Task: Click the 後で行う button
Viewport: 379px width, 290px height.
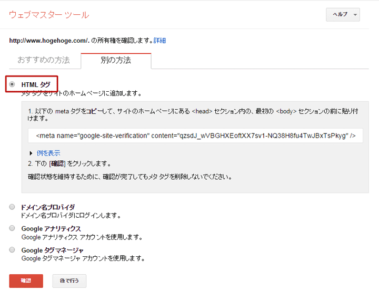Action: point(69,281)
